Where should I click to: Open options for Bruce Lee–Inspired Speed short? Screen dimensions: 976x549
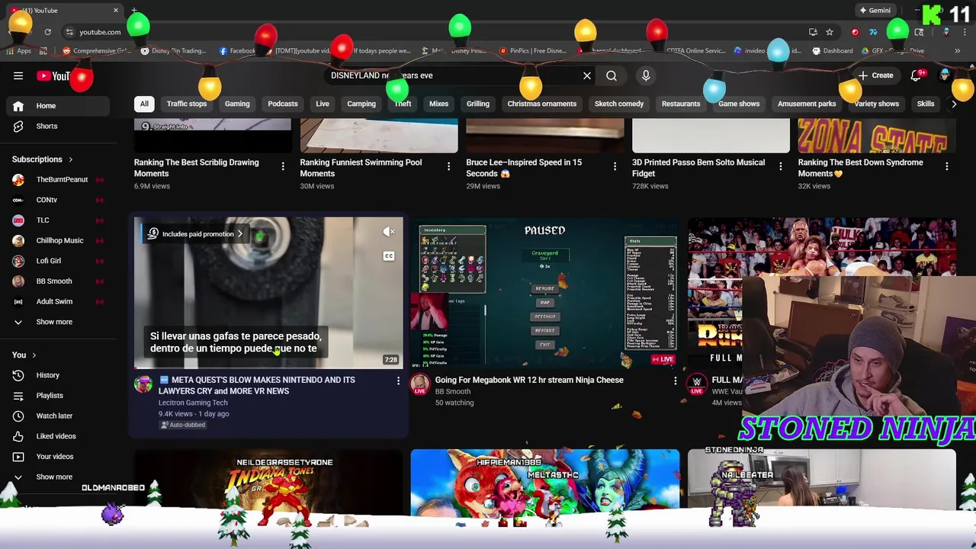(x=615, y=166)
